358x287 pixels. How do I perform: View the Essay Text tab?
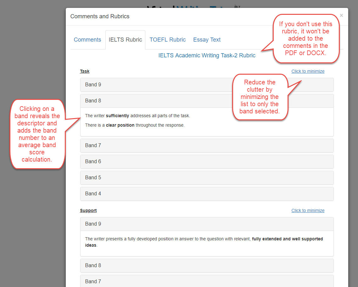pyautogui.click(x=207, y=39)
